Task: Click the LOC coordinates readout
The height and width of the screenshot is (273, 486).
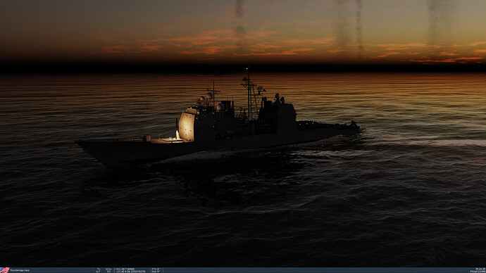Action: [130, 272]
